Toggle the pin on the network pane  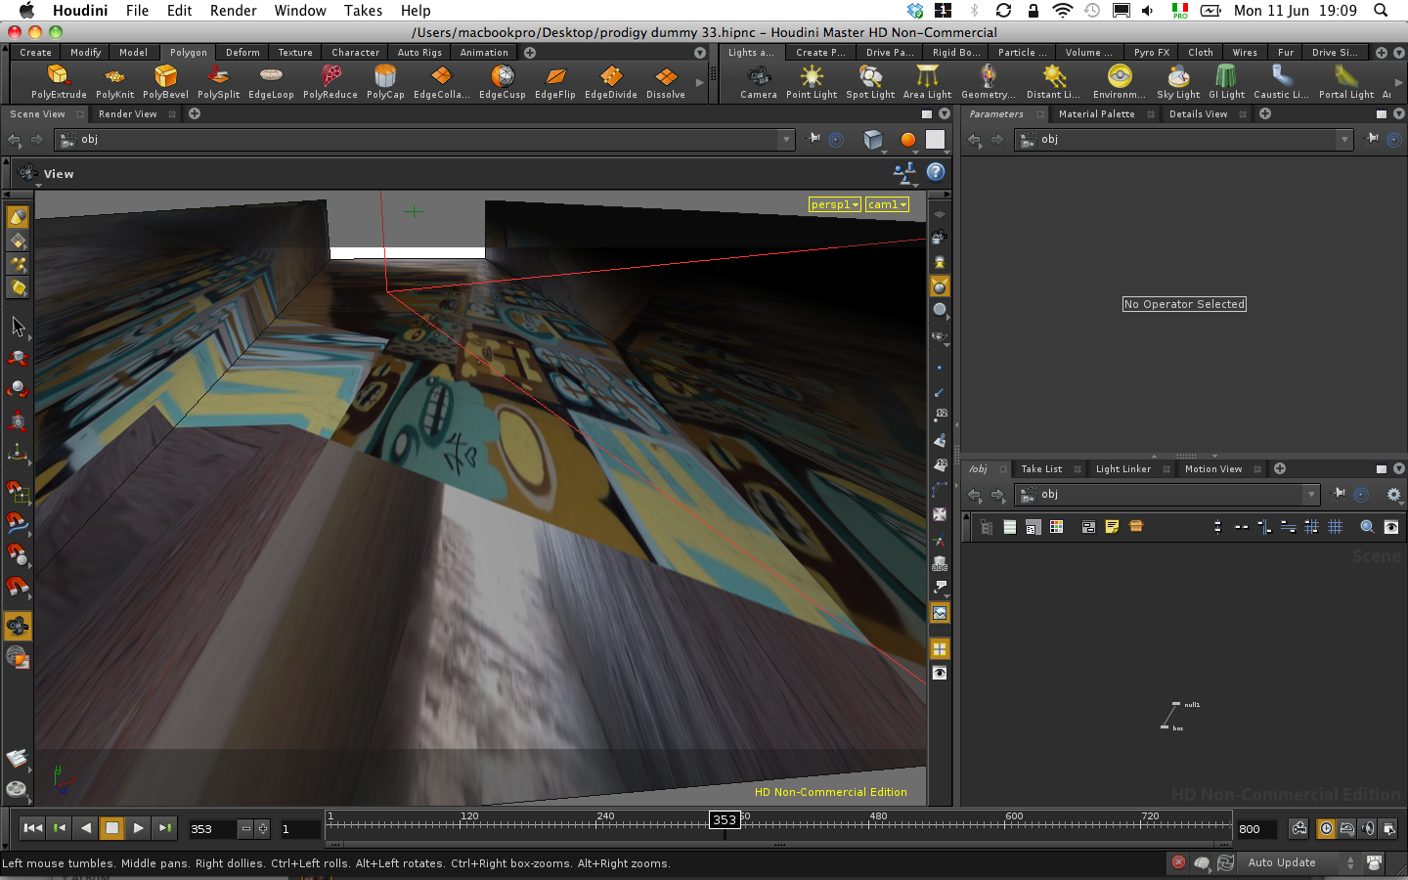click(x=1340, y=494)
